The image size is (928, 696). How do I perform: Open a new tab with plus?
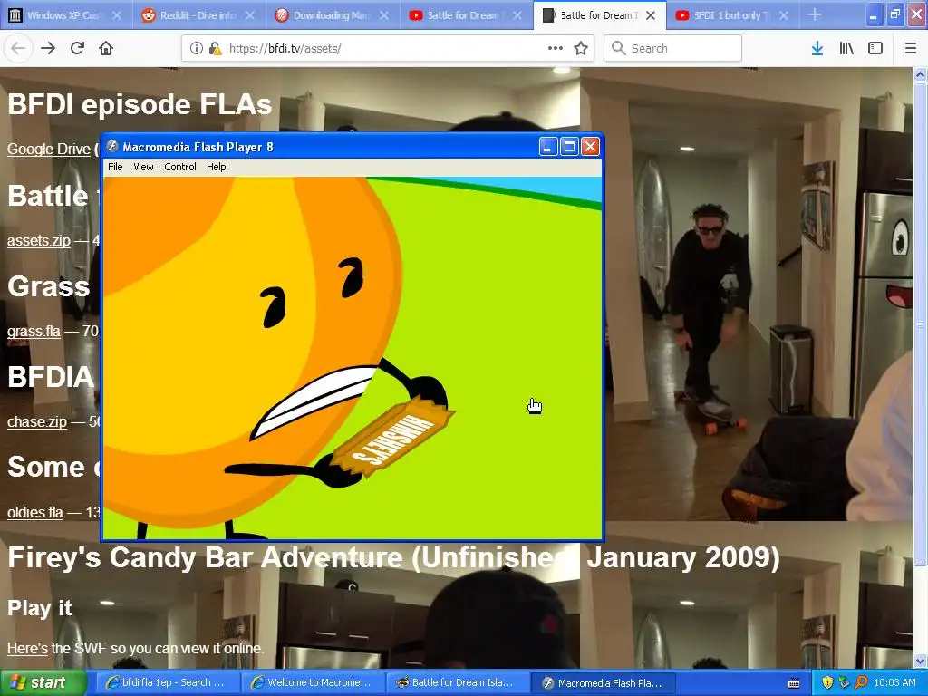pyautogui.click(x=815, y=14)
